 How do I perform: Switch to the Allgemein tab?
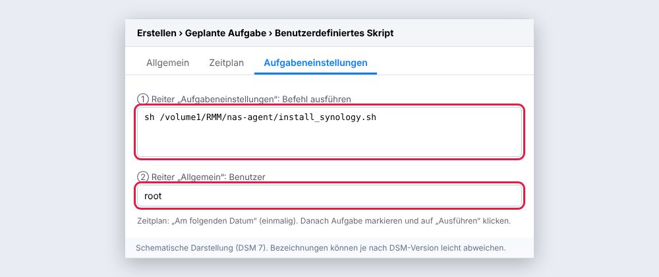pyautogui.click(x=167, y=63)
